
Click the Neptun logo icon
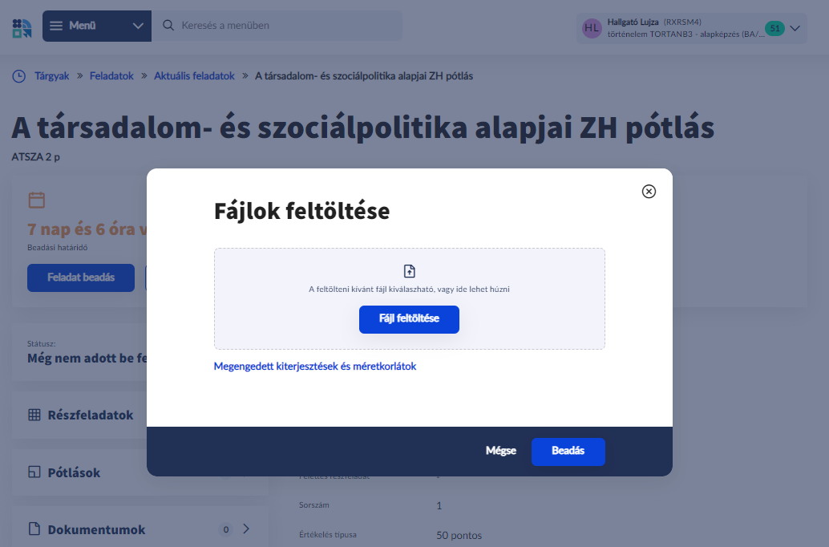(x=22, y=27)
